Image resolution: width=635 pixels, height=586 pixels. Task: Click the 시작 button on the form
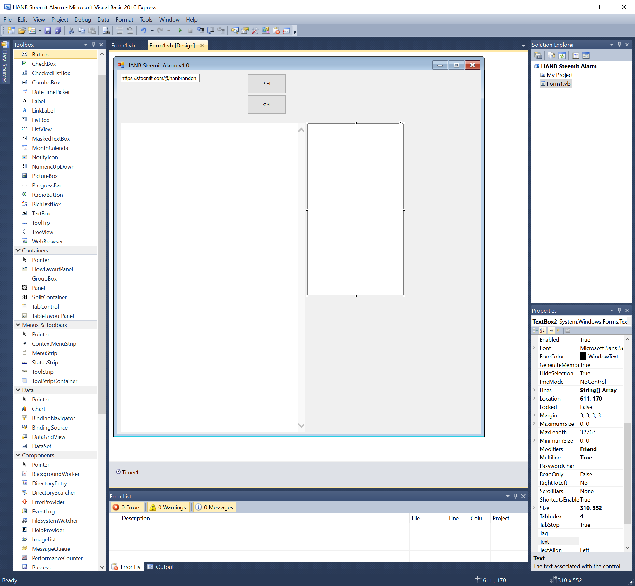pos(267,84)
